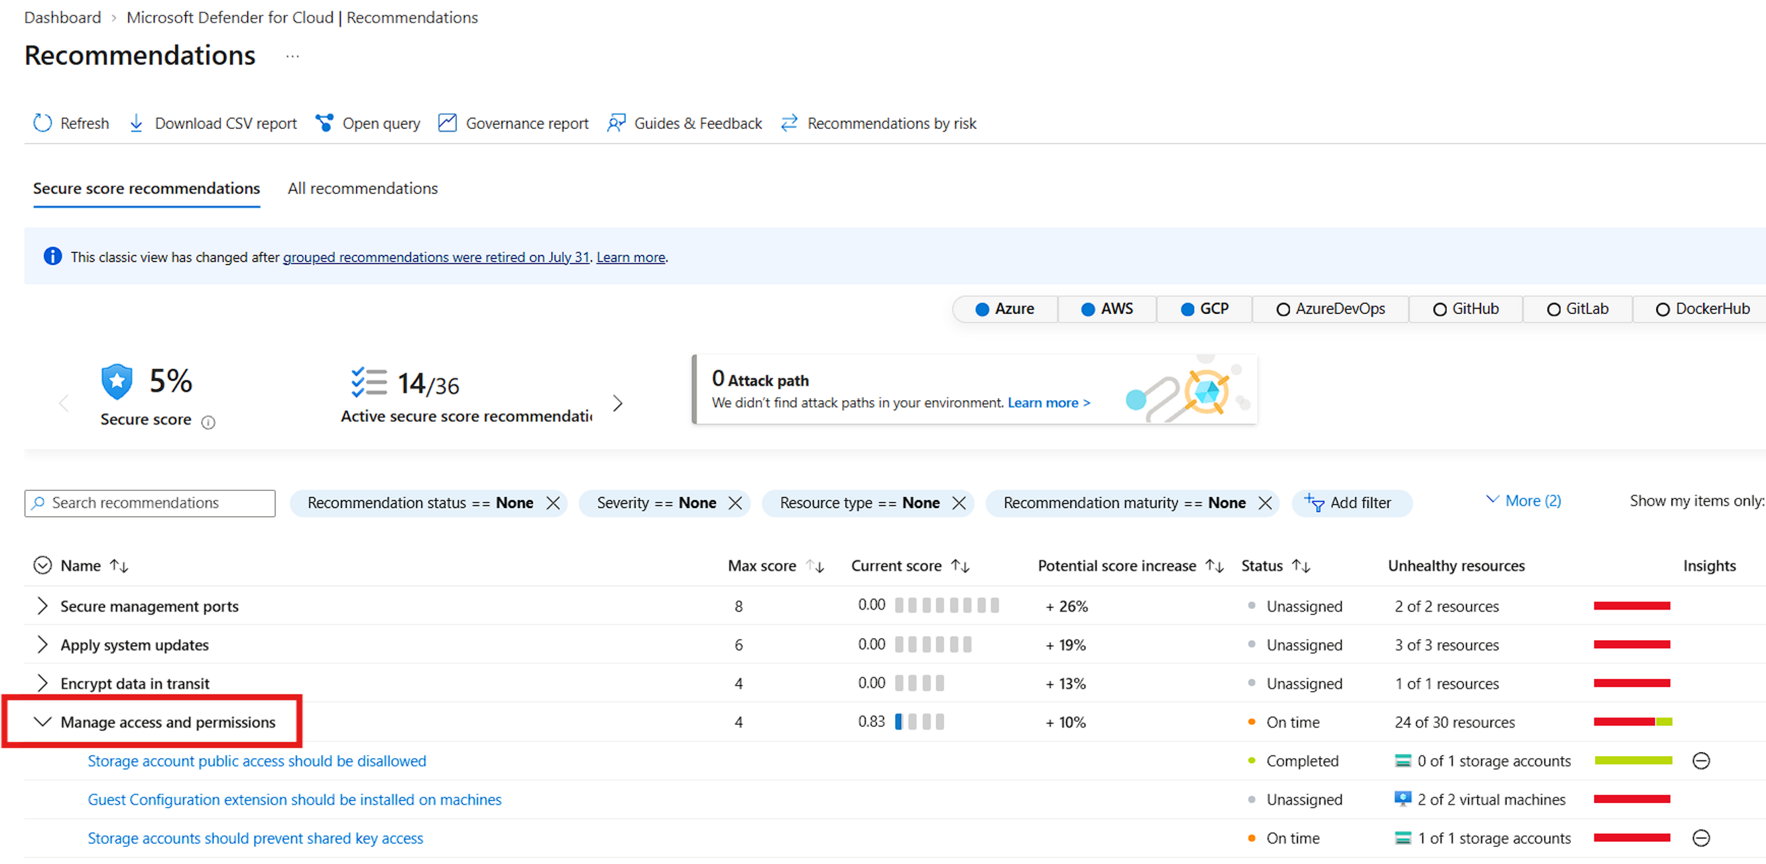Viewport: 1766px width, 864px height.
Task: Go to Dashboard breadcrumb
Action: point(62,17)
